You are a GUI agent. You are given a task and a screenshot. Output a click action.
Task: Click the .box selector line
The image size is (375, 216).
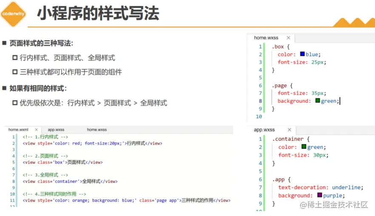(x=280, y=47)
